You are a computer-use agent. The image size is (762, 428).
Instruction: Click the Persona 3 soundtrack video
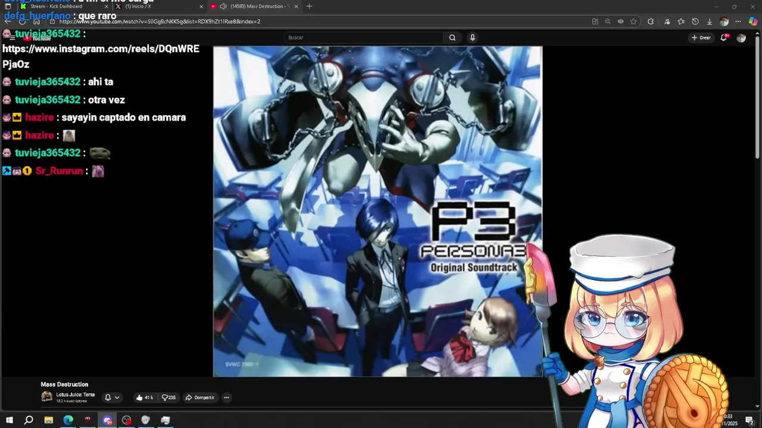[378, 212]
